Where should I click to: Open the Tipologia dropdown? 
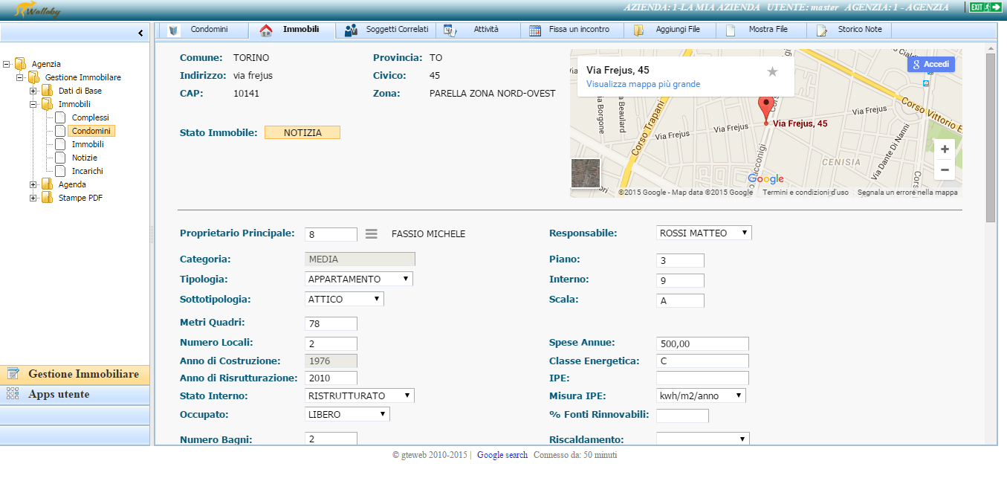pyautogui.click(x=359, y=279)
